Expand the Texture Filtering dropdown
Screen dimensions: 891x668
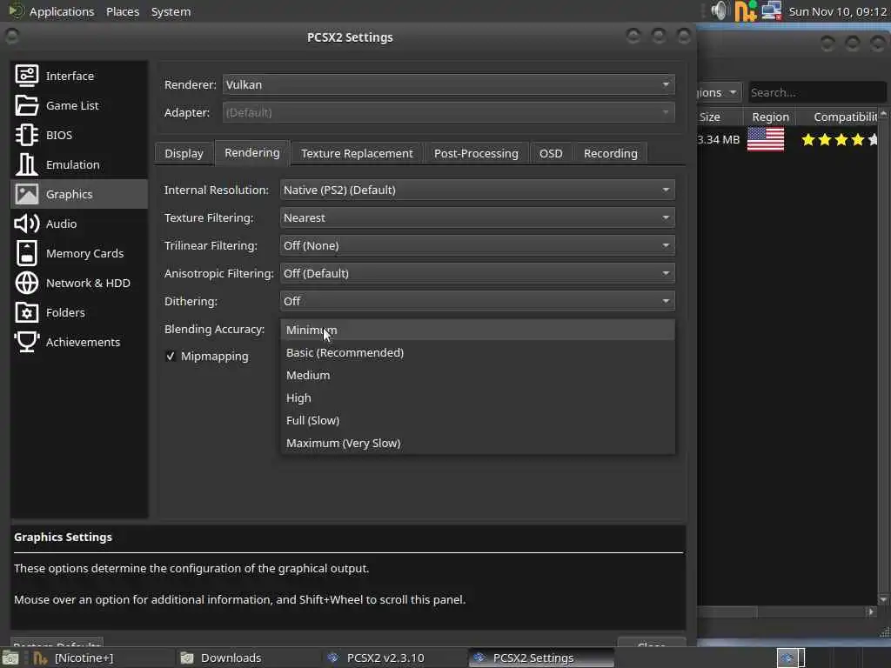[x=478, y=217]
